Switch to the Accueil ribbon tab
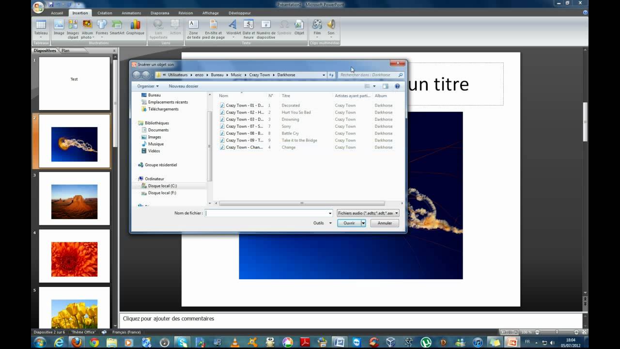 [57, 13]
